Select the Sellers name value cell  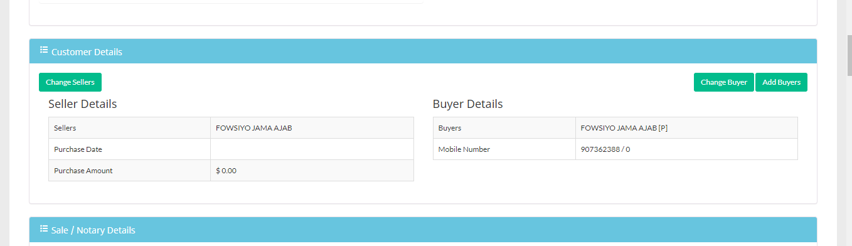(x=312, y=128)
